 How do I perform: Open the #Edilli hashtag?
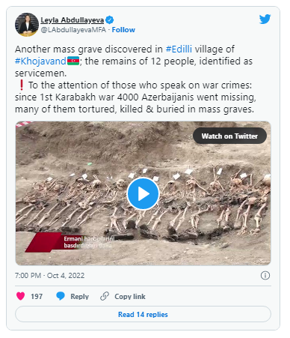click(179, 49)
